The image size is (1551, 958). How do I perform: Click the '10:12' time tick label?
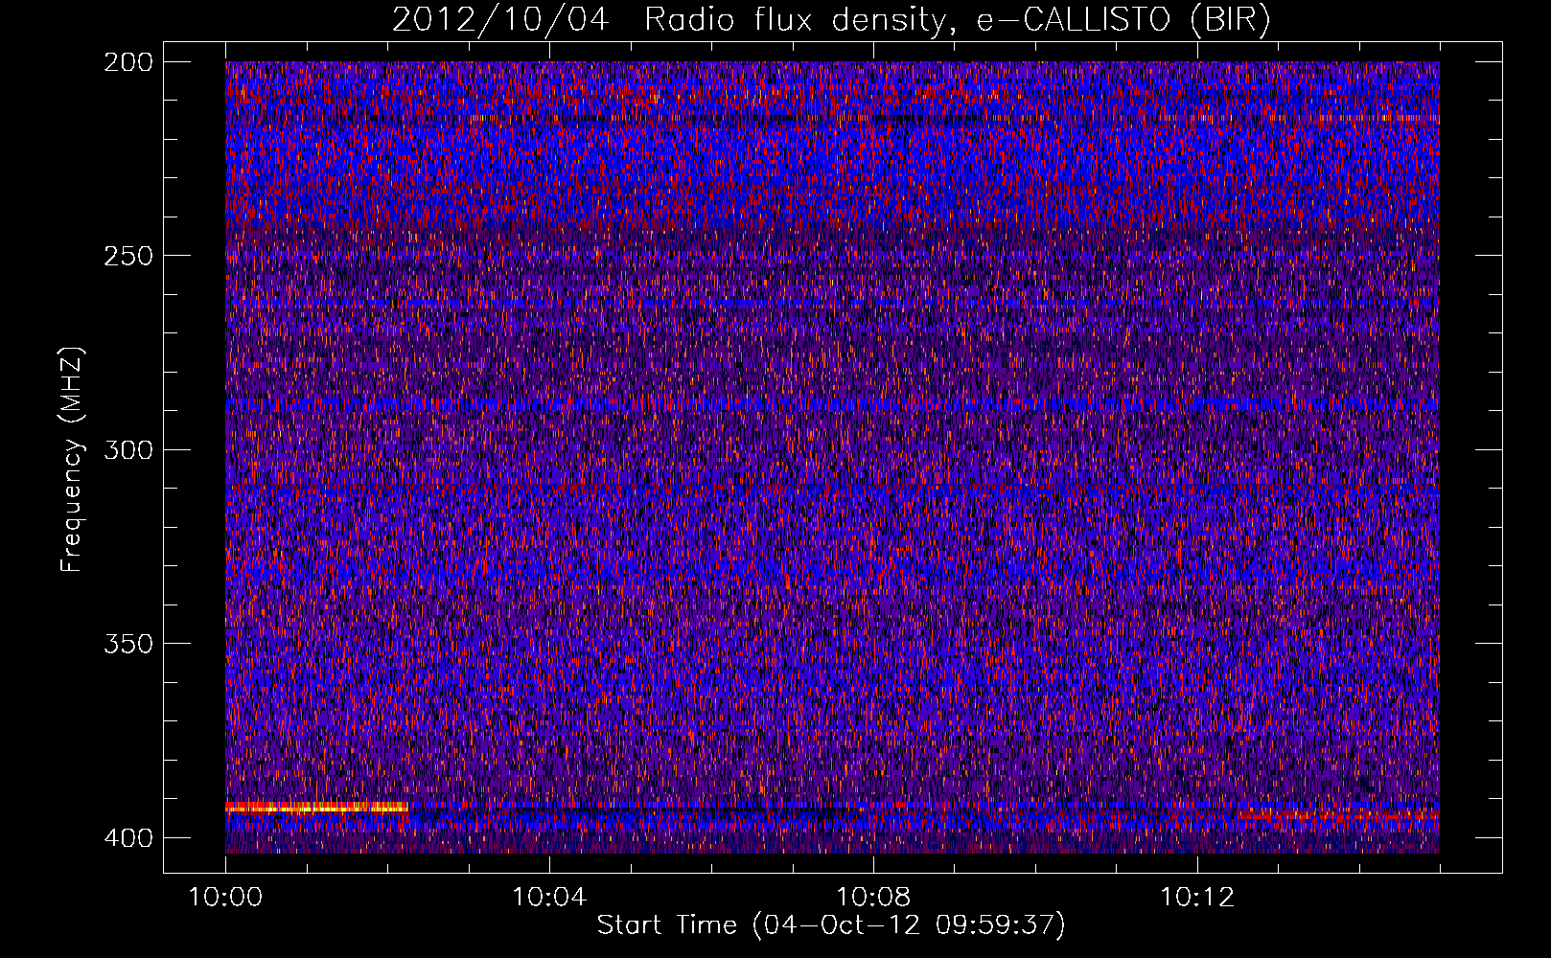tap(1197, 898)
